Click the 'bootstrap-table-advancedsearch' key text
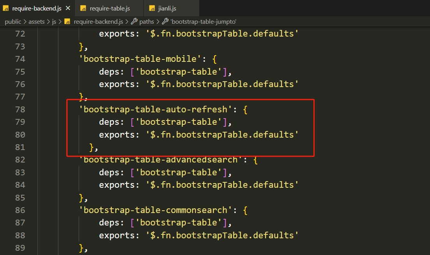The image size is (430, 255). pos(161,160)
